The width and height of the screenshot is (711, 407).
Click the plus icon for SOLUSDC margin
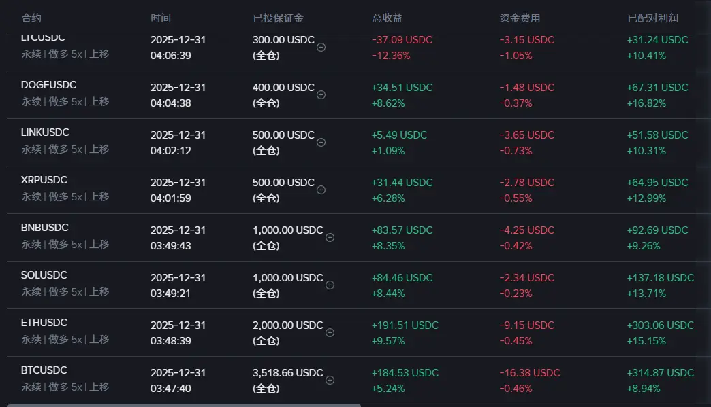click(x=330, y=285)
